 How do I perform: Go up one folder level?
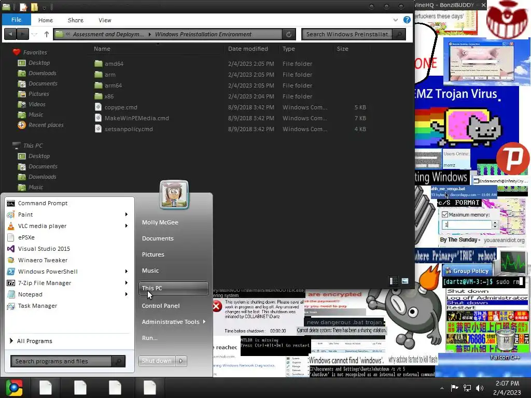click(46, 34)
